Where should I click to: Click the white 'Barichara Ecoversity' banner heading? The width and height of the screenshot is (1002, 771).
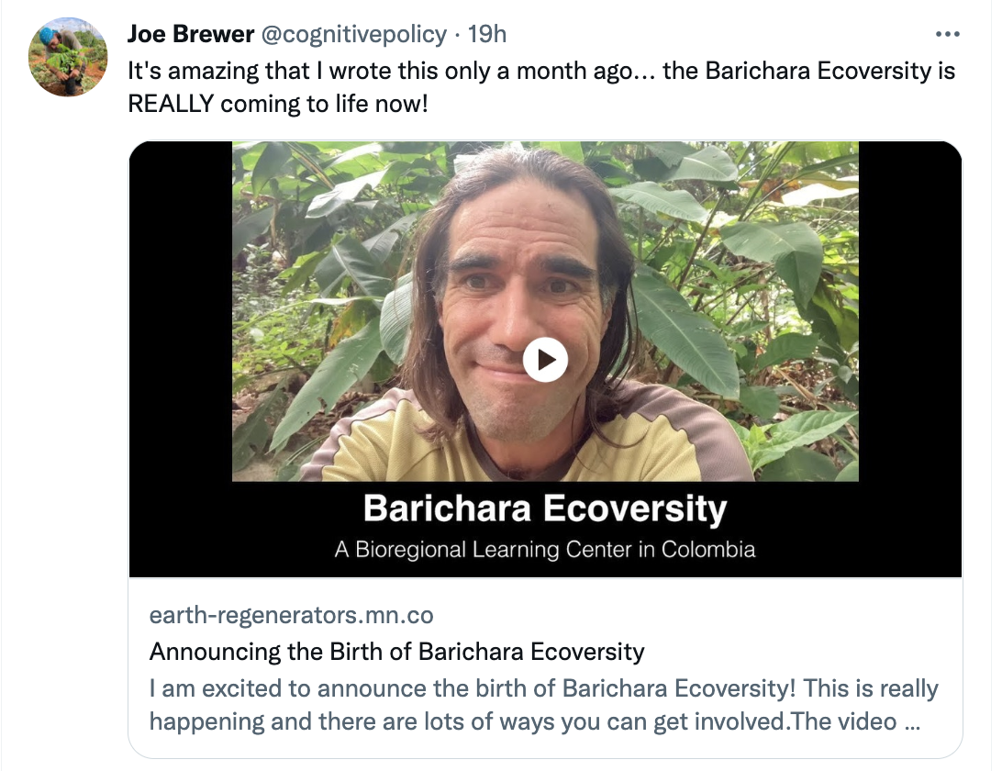click(545, 508)
